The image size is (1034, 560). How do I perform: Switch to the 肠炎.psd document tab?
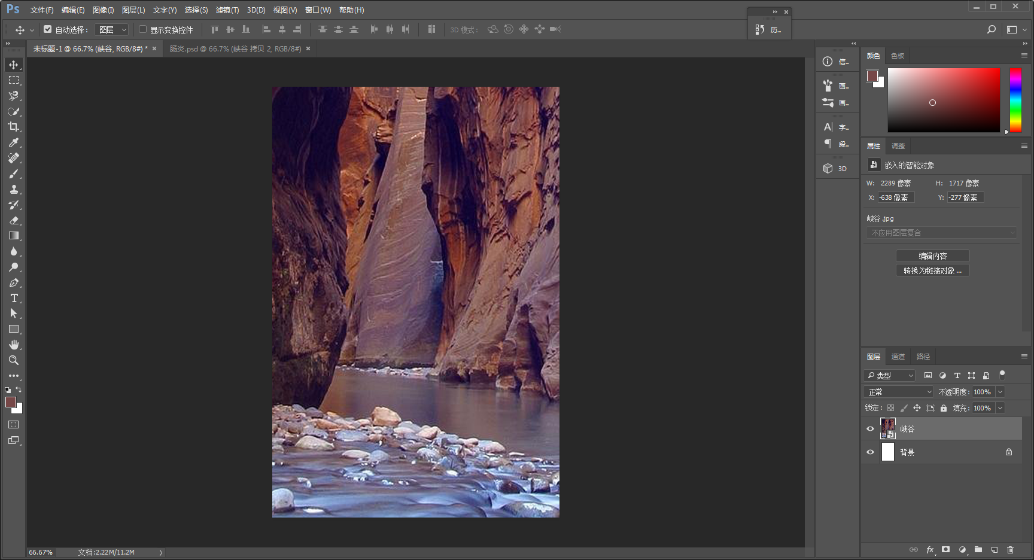point(235,49)
